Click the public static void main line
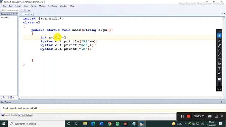Viewport: 226px width, 127px height. [72, 30]
